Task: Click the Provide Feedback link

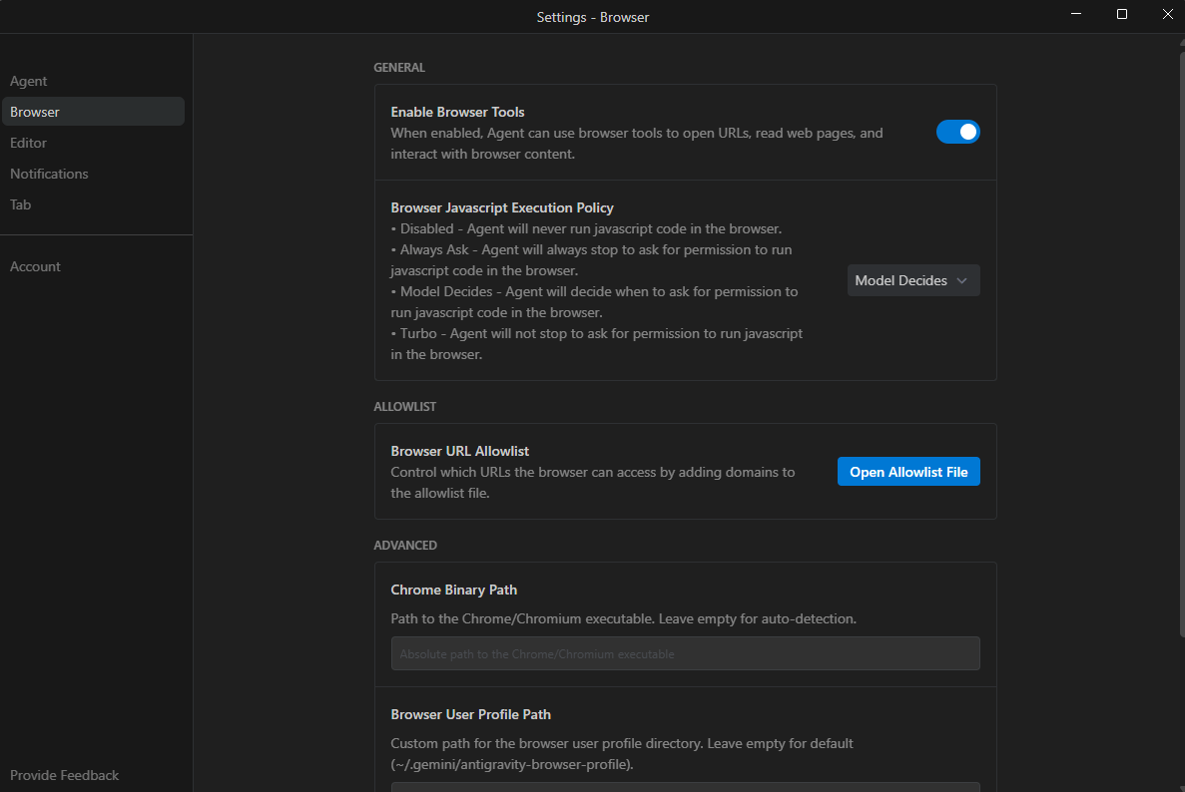Action: tap(64, 775)
